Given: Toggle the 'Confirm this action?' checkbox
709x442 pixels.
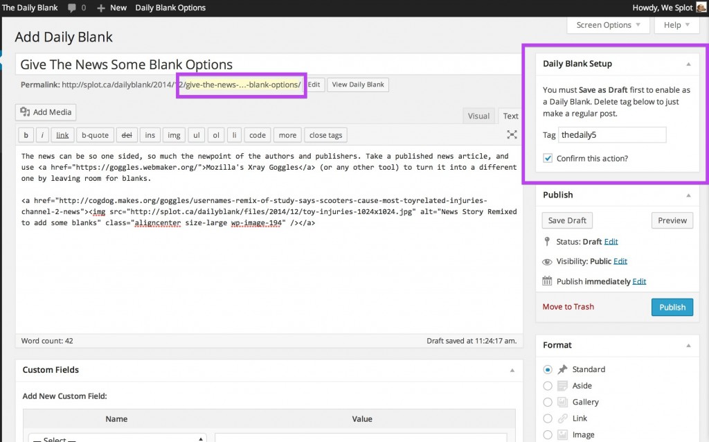Looking at the screenshot, I should [x=548, y=159].
